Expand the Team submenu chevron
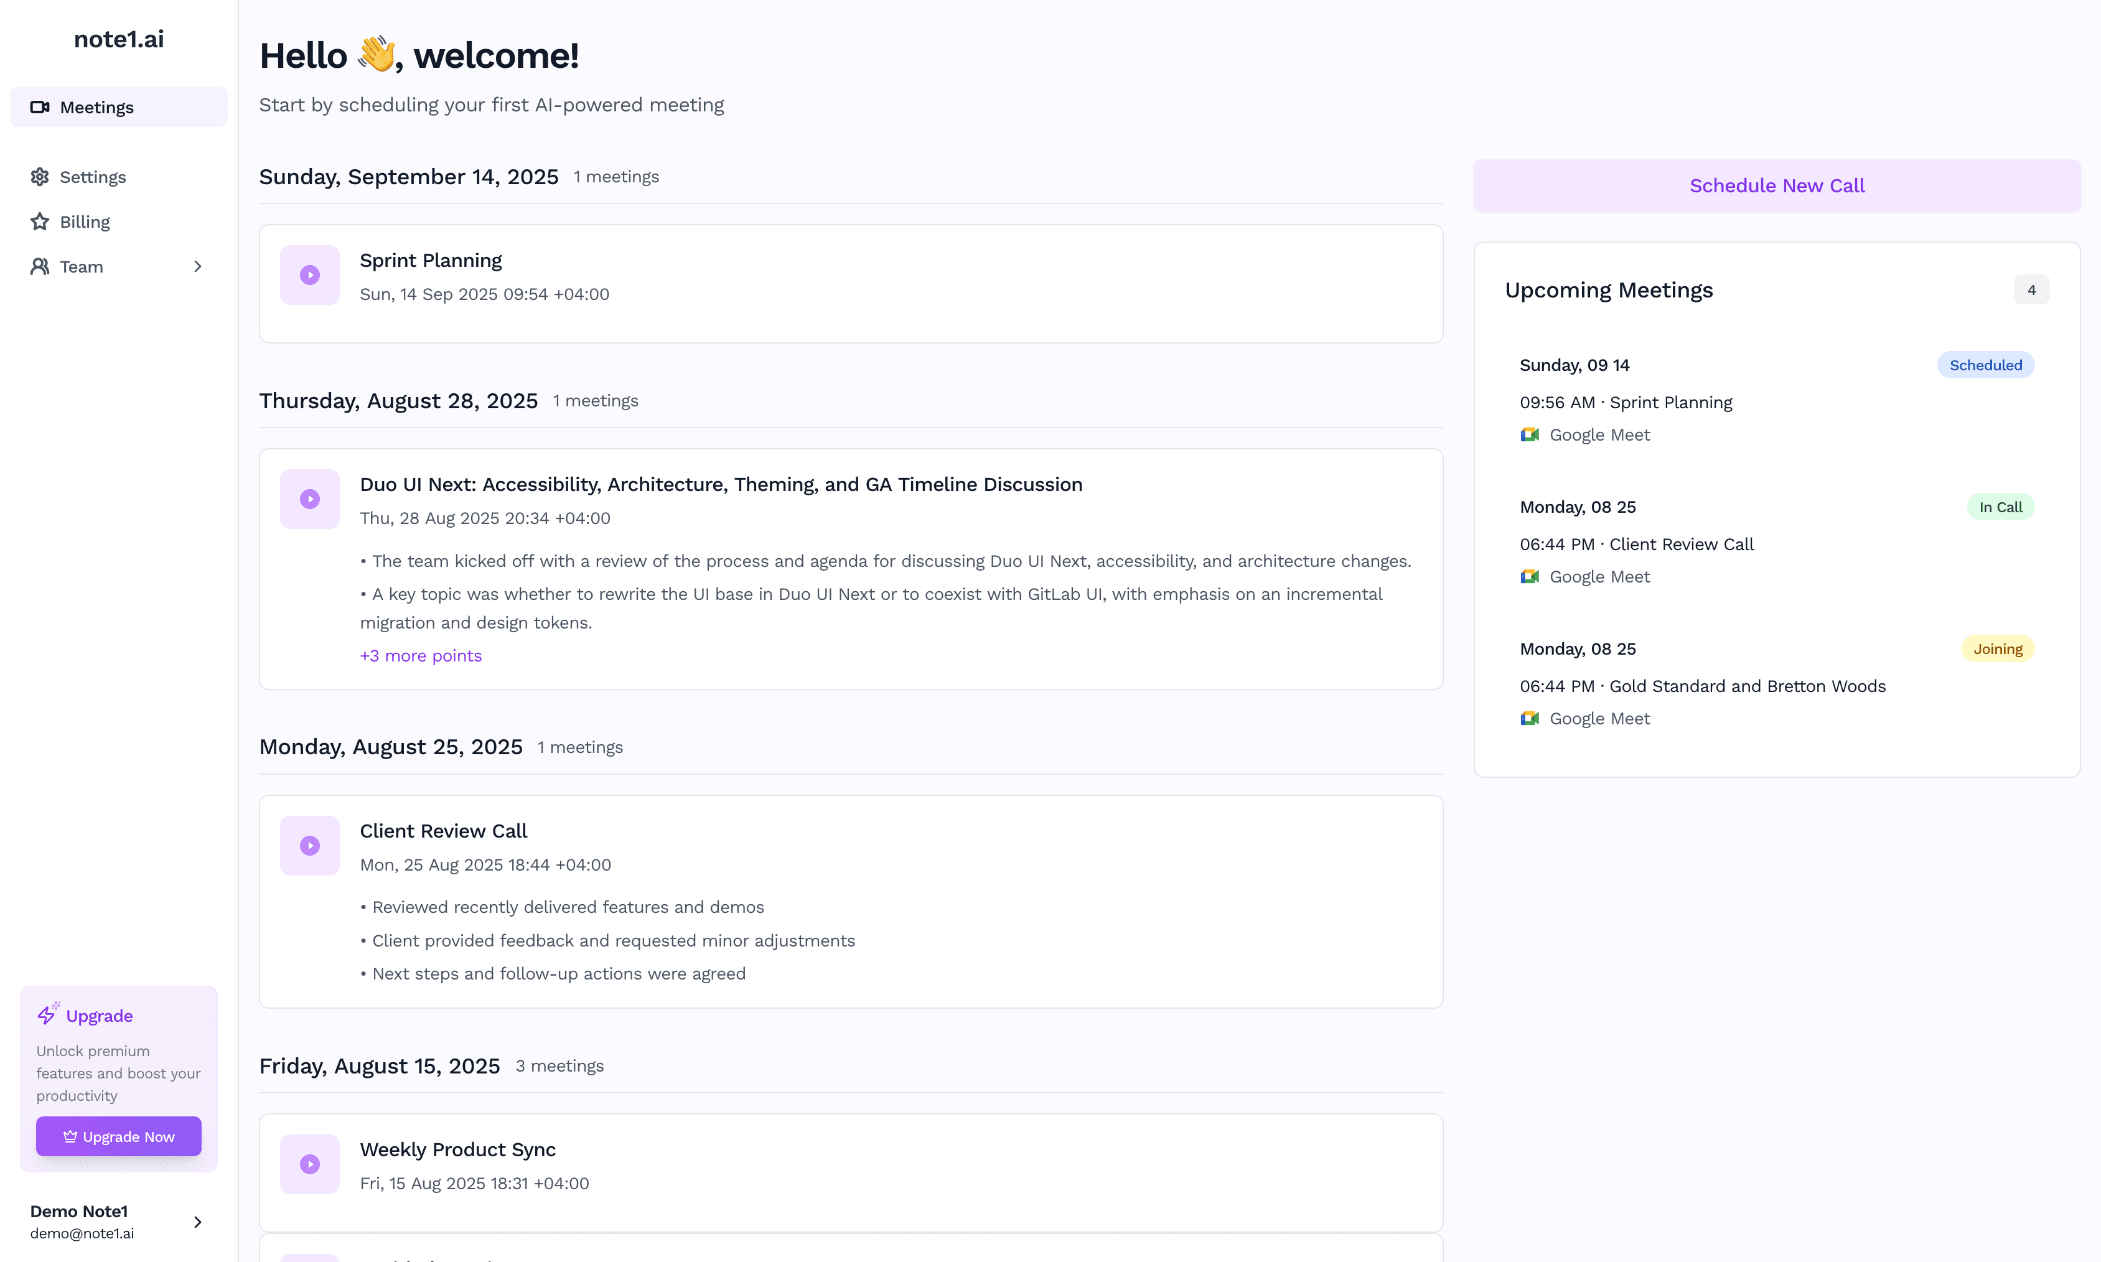2101x1262 pixels. (x=197, y=267)
